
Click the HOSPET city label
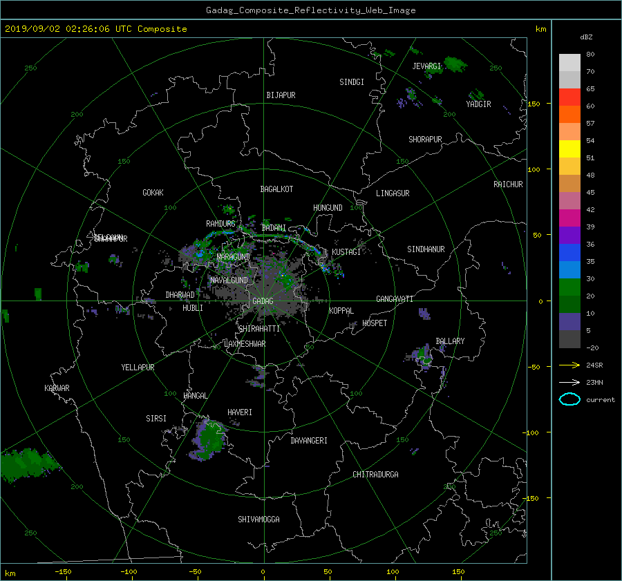pos(375,323)
